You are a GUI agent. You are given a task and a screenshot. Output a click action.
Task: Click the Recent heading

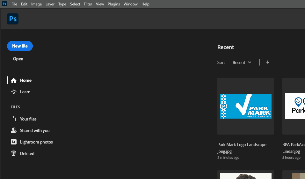(x=225, y=47)
